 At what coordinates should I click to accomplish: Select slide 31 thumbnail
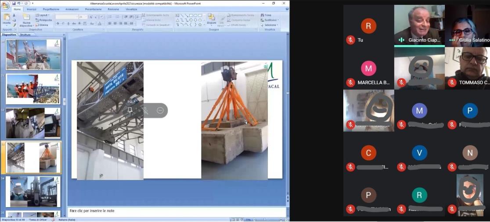coord(33,89)
